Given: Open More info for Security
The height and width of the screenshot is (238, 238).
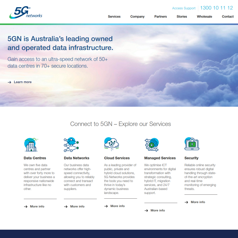Looking at the screenshot, I should pos(198,202).
